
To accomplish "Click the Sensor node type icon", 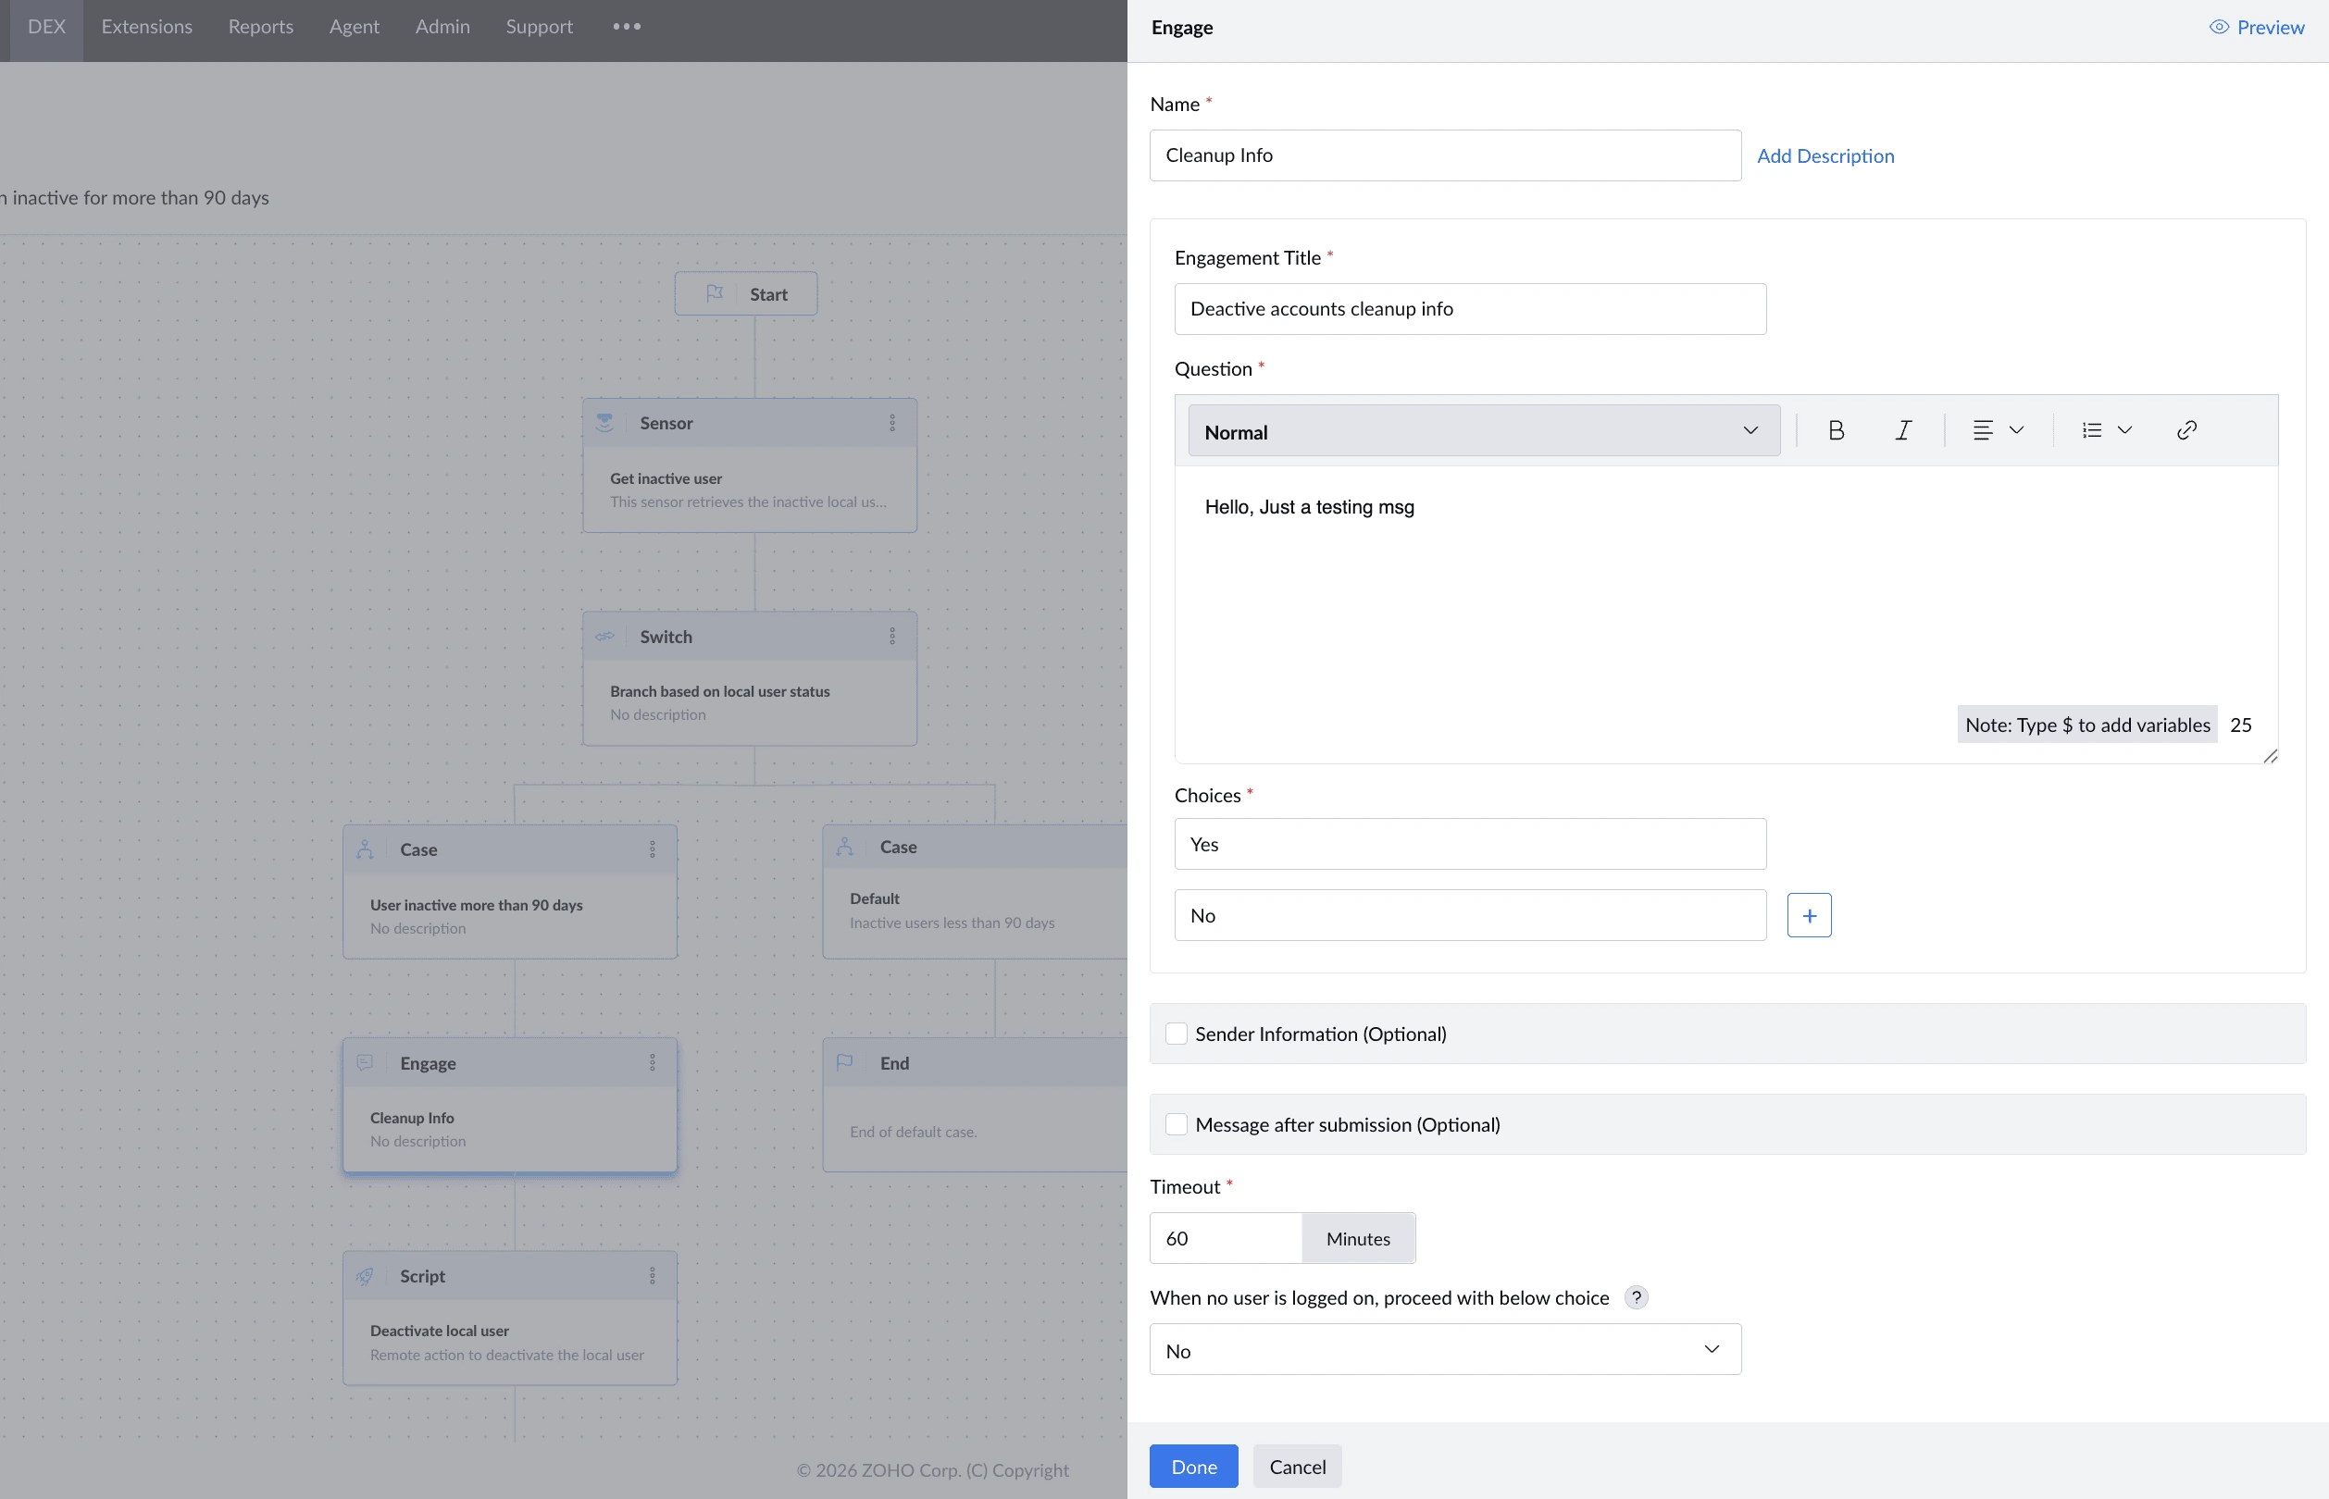I will (x=604, y=423).
